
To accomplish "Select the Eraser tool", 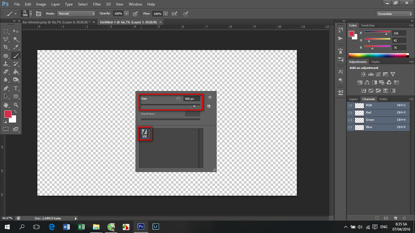I will [x=6, y=72].
